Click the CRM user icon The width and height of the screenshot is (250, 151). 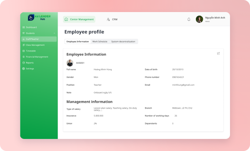(x=108, y=20)
